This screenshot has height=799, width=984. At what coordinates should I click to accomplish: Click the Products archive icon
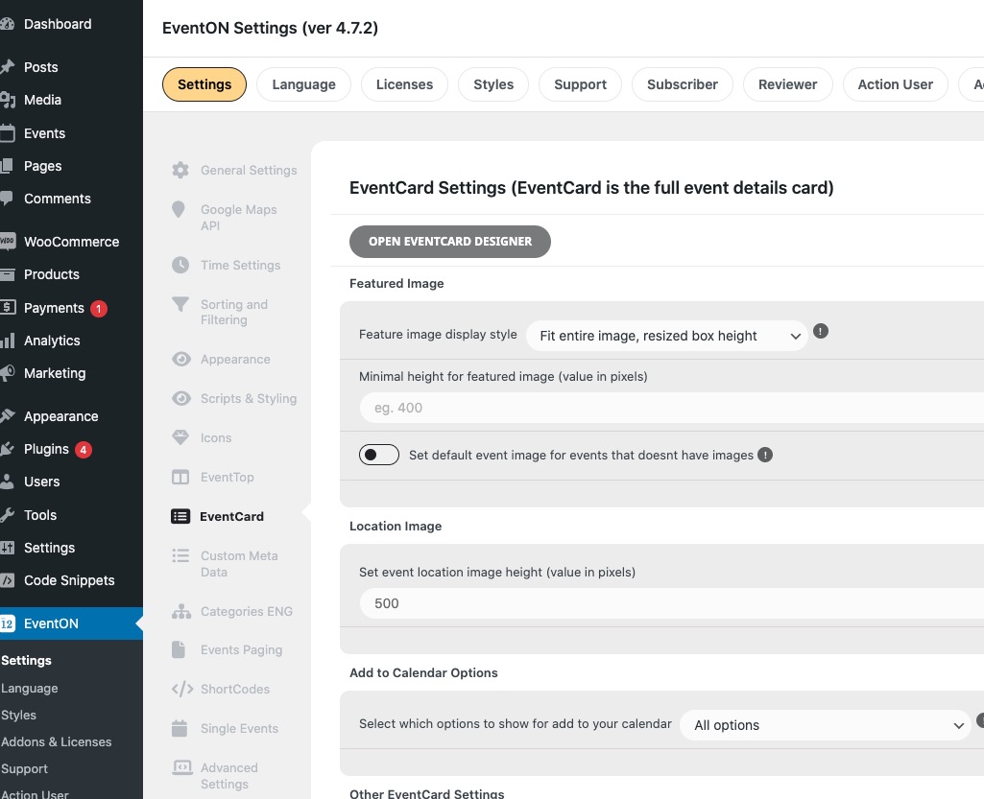[x=7, y=274]
